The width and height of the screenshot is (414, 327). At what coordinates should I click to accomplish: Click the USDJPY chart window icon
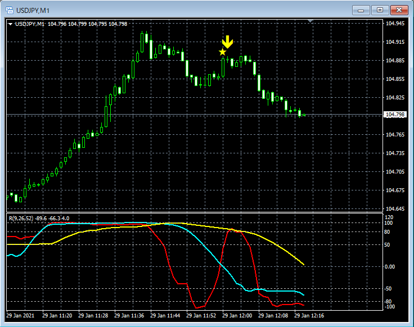10,10
